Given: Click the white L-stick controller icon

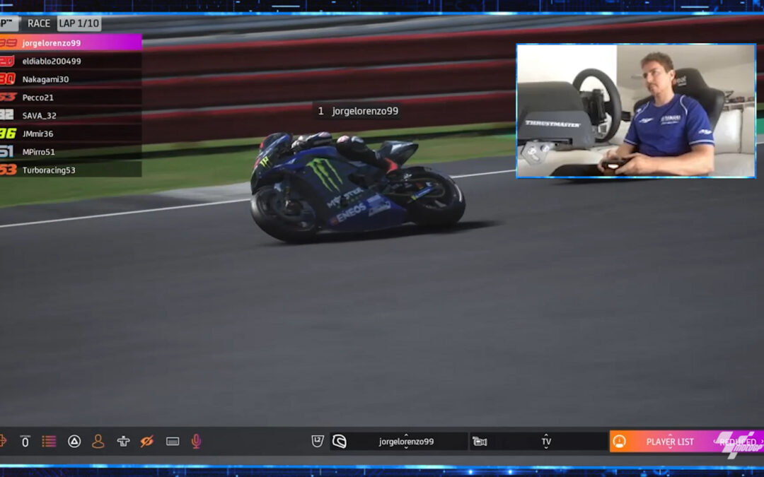Looking at the screenshot, I should 123,442.
